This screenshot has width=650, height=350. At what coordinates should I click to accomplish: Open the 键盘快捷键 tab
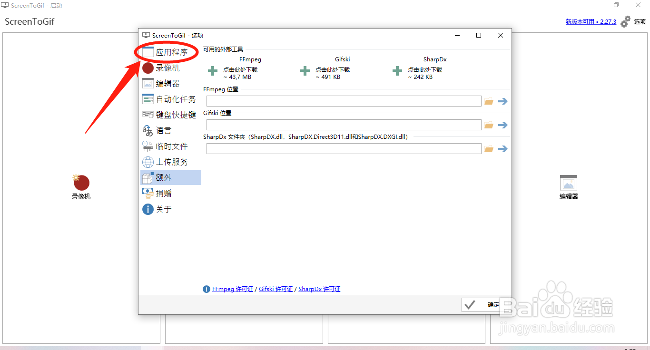coord(170,115)
